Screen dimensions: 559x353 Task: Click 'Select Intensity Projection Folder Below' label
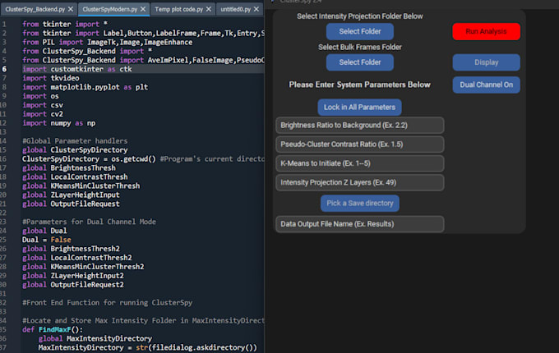click(x=360, y=16)
